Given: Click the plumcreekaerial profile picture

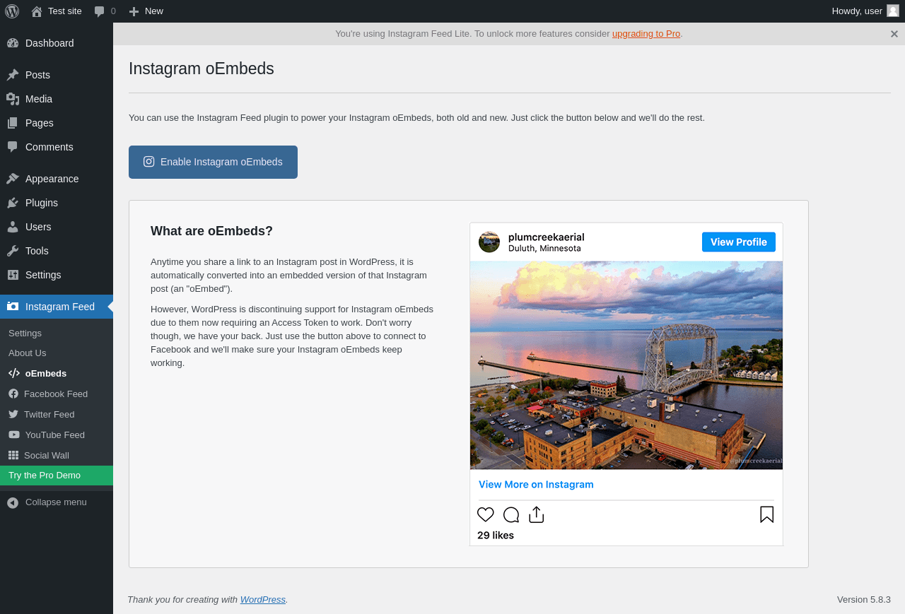Looking at the screenshot, I should tap(489, 242).
